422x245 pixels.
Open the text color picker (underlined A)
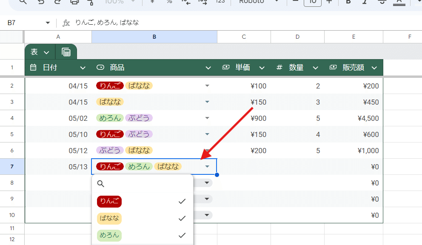399,2
